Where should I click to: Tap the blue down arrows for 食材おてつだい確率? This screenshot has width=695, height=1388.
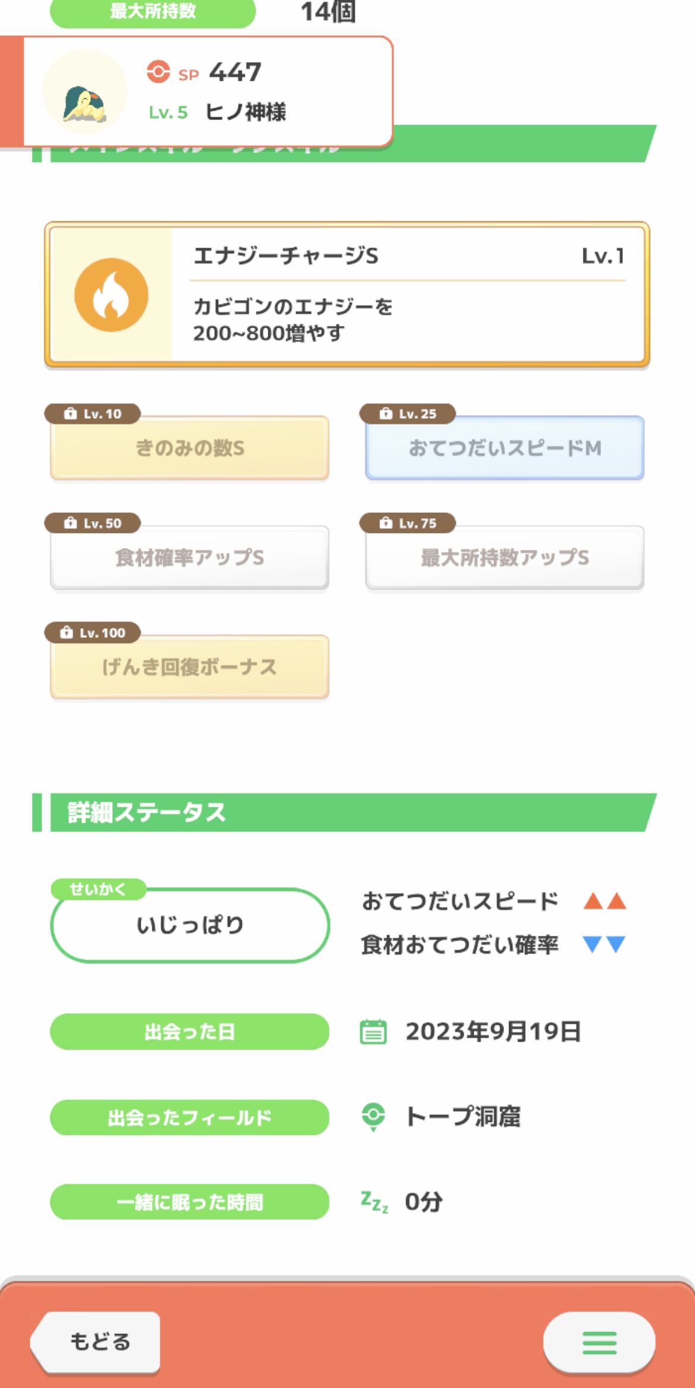pyautogui.click(x=605, y=944)
